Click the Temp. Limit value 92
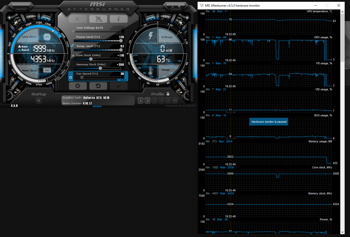This screenshot has height=237, width=350. click(x=122, y=46)
